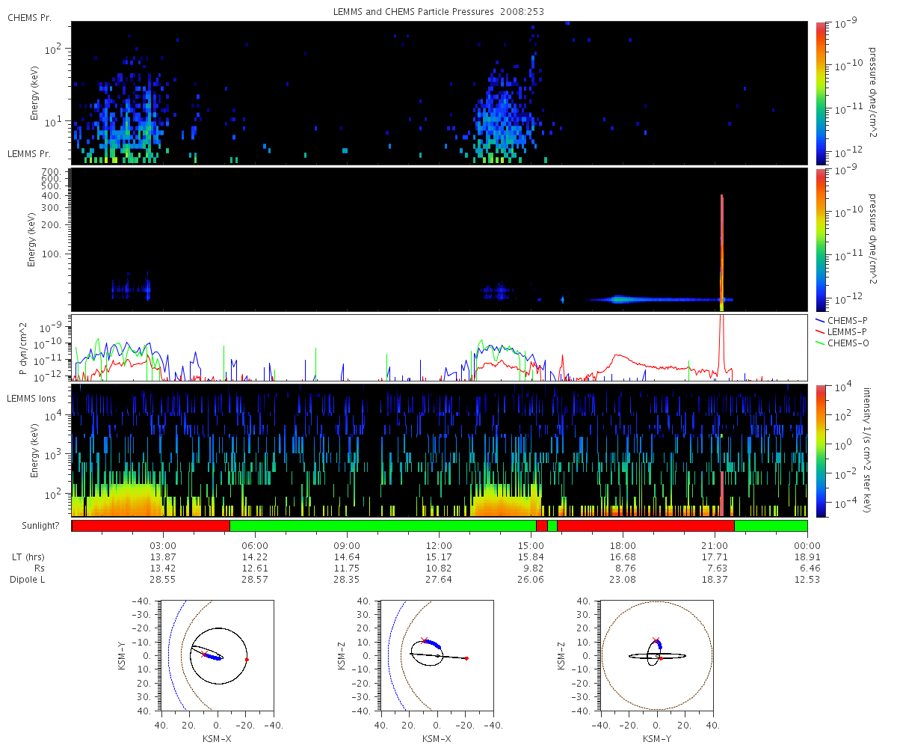Click the final green segment of the Sunlight bar

770,526
